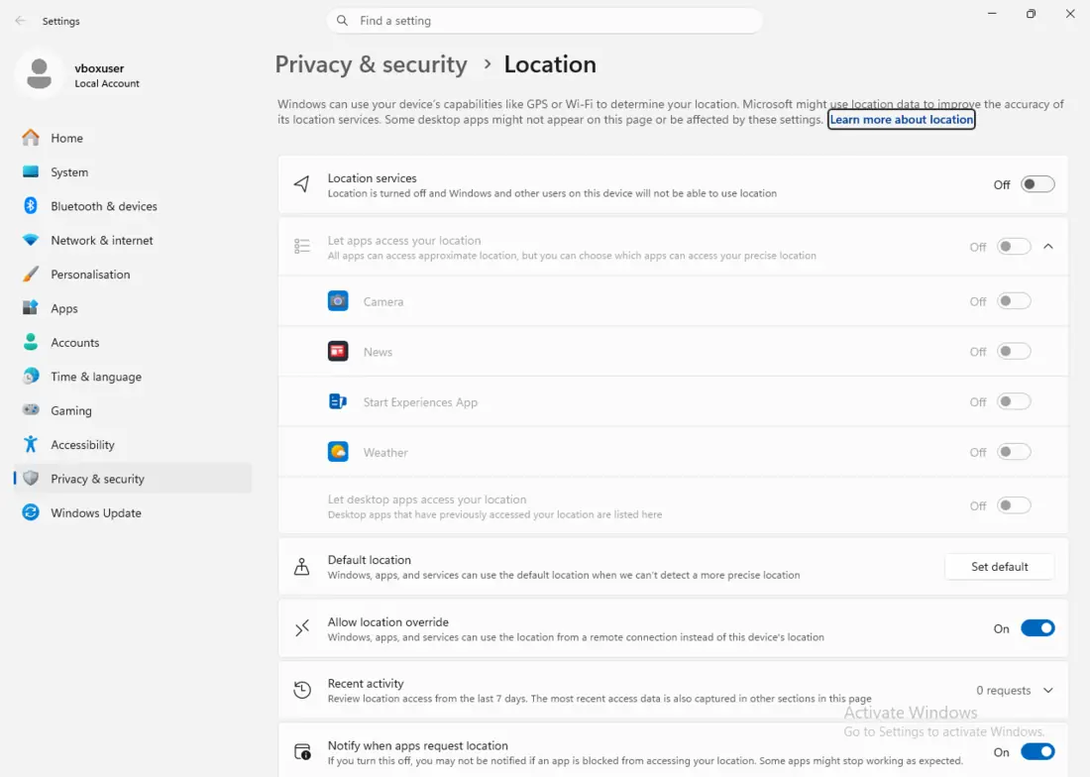
Task: Toggle Start Experiences App location switch
Action: [1014, 401]
